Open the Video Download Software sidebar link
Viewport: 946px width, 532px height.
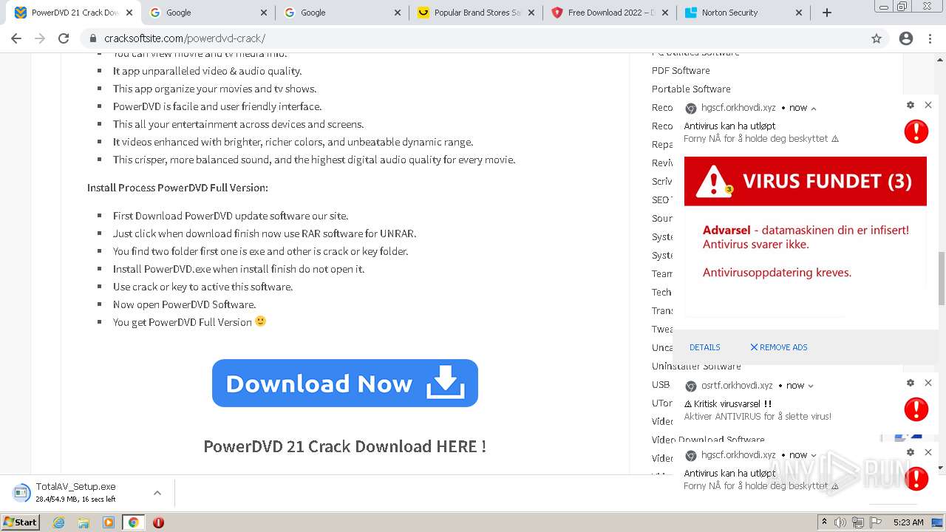[708, 440]
